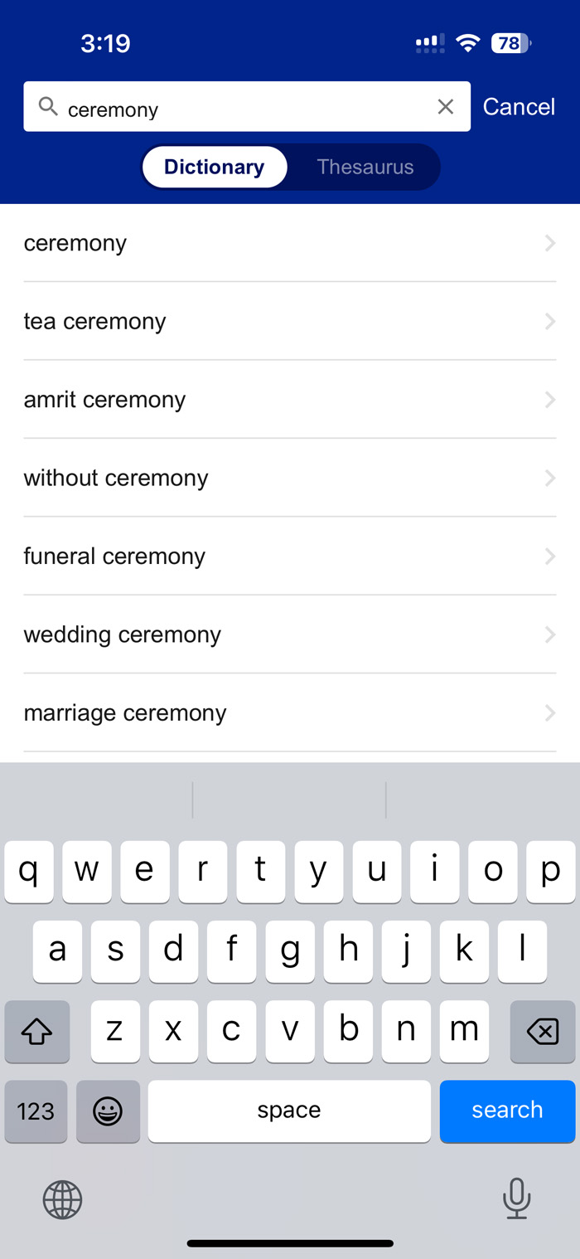Tap the microphone icon for dictation

click(517, 1199)
